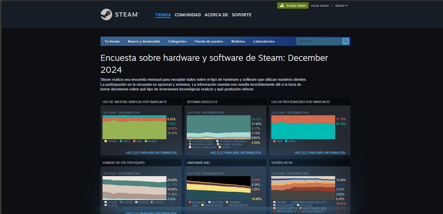
Task: Click the META QUEST 3 legend label
Action: tap(286, 211)
